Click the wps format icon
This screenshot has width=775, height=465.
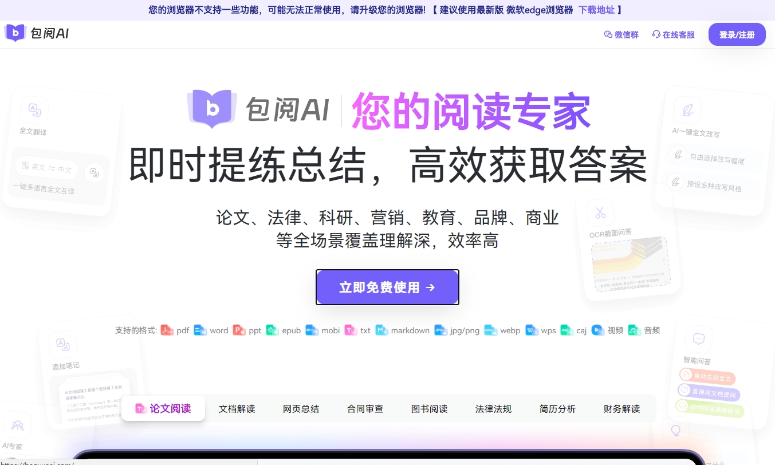(532, 330)
